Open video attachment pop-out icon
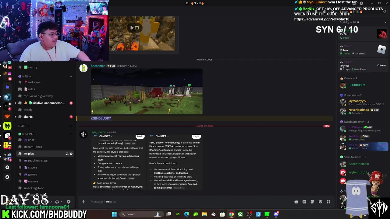 point(137,28)
